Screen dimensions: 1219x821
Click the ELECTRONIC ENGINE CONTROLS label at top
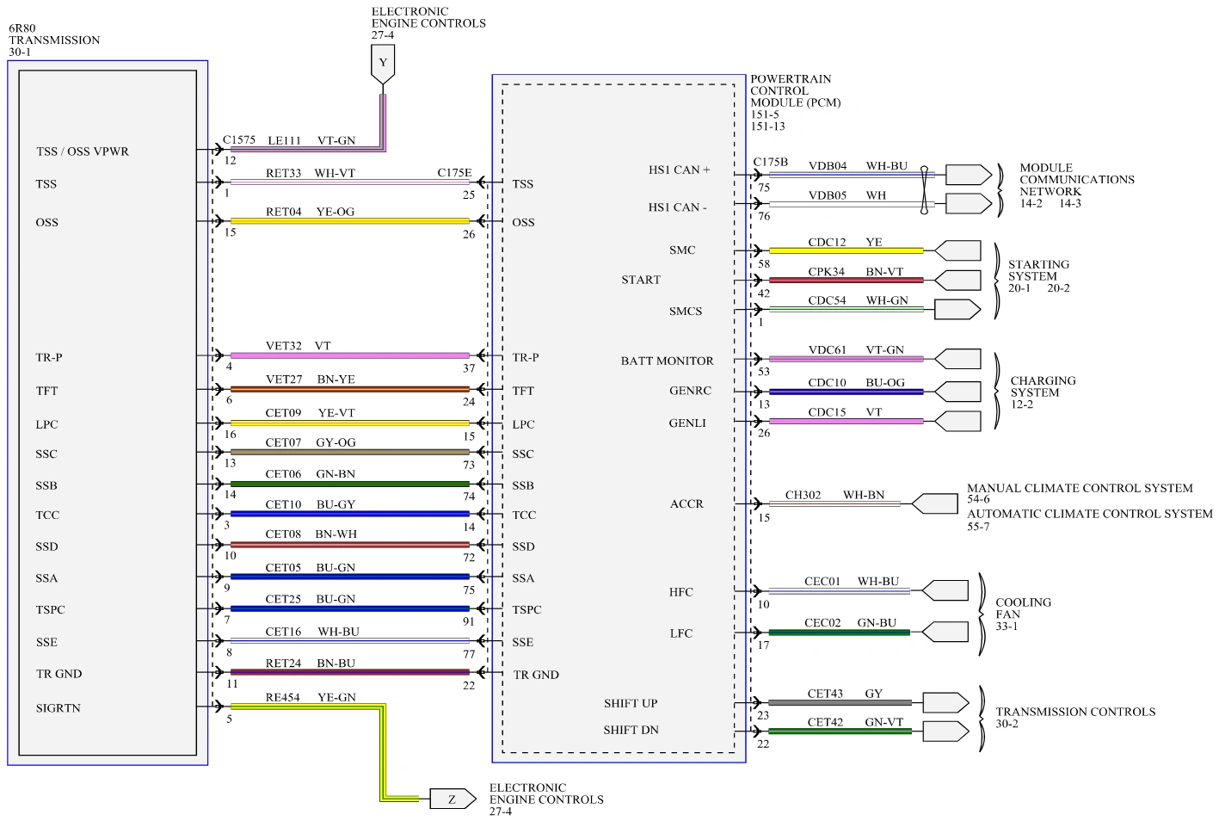tap(428, 23)
